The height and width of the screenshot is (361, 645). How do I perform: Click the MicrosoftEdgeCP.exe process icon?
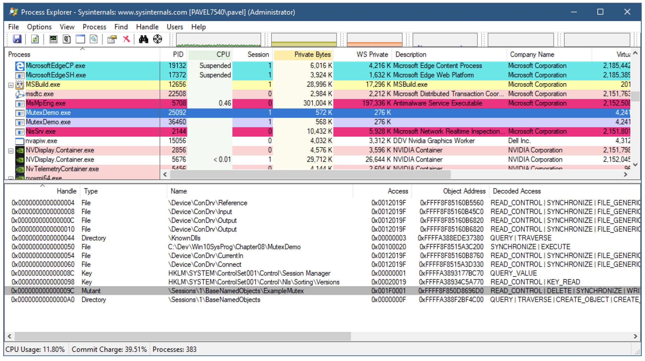pos(19,66)
